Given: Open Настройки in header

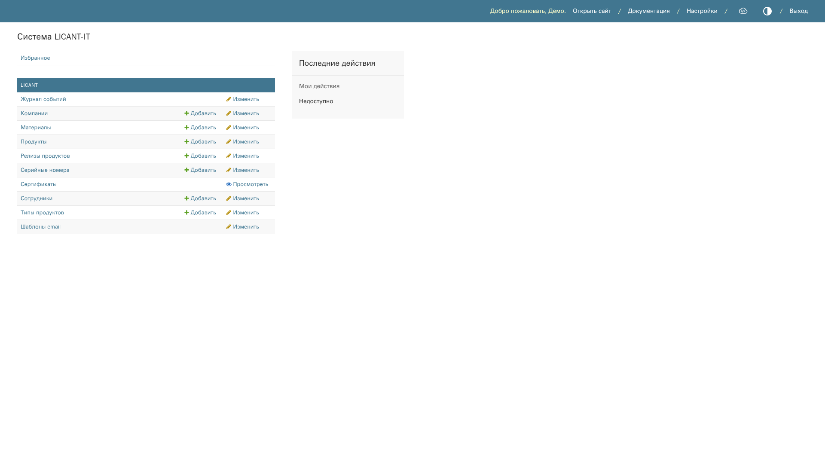Looking at the screenshot, I should click(702, 11).
